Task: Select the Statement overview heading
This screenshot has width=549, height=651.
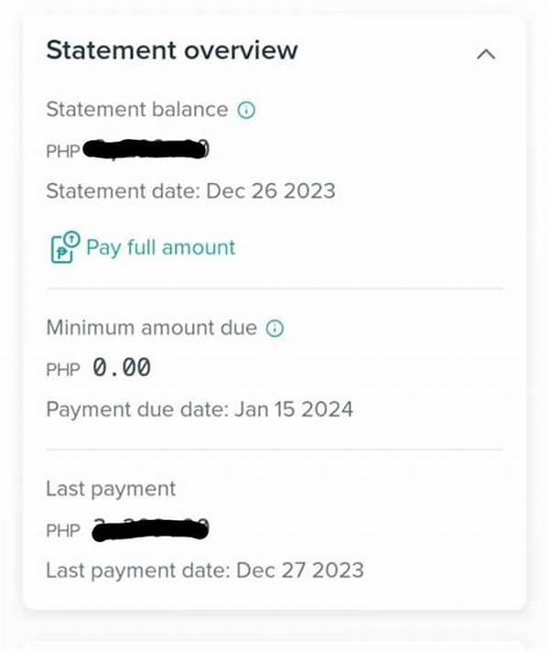Action: [x=172, y=50]
